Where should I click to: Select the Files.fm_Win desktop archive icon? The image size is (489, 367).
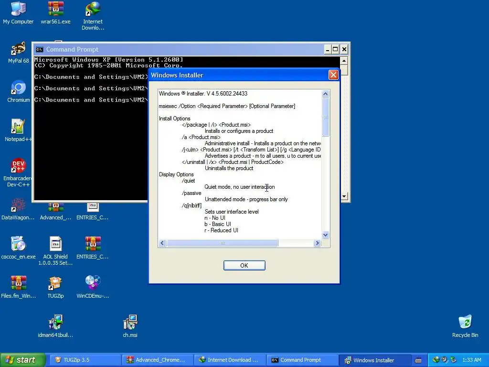[18, 287]
